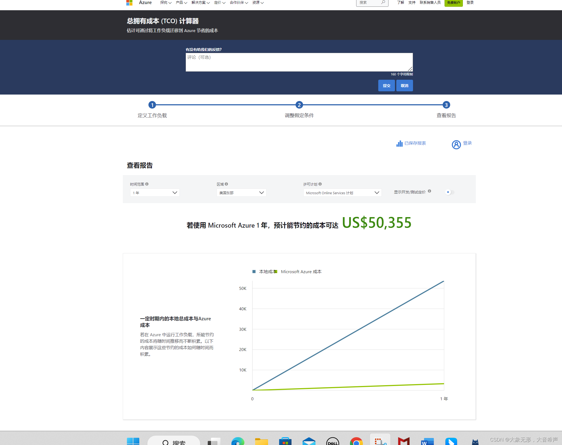Open the 解决方案 navigation menu

[200, 3]
